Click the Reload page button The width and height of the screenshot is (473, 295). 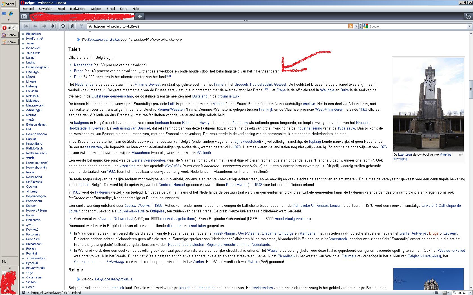coord(63,26)
